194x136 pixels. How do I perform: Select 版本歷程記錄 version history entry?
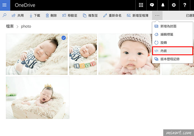(172, 59)
